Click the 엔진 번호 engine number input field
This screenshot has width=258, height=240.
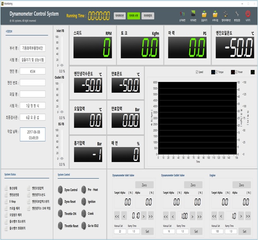click(x=33, y=82)
